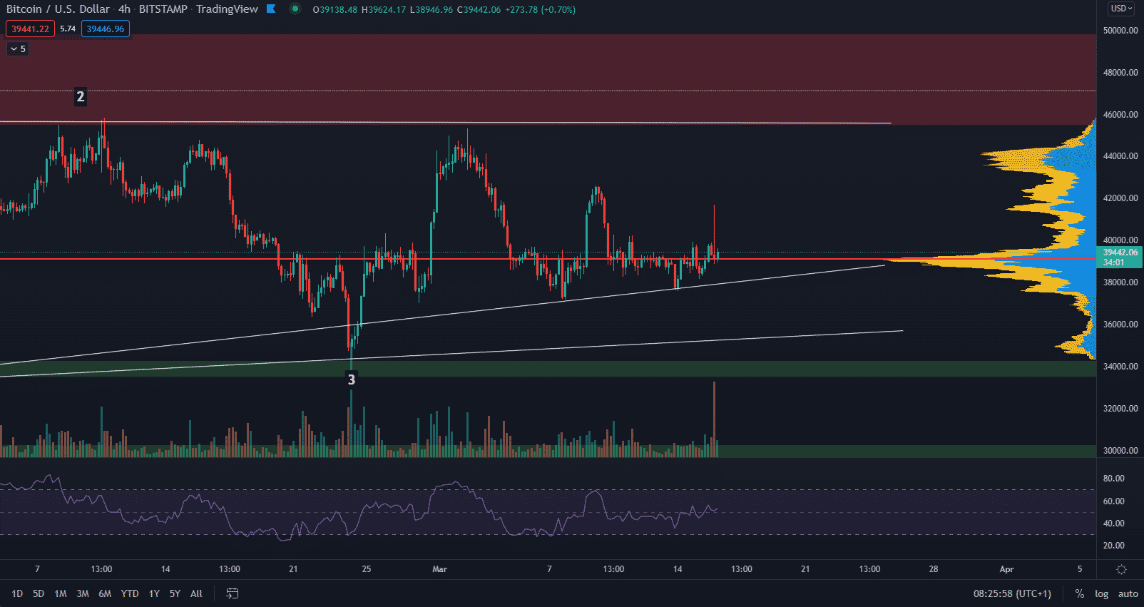The image size is (1144, 607).
Task: Click the wave label 3 marker
Action: tap(351, 379)
